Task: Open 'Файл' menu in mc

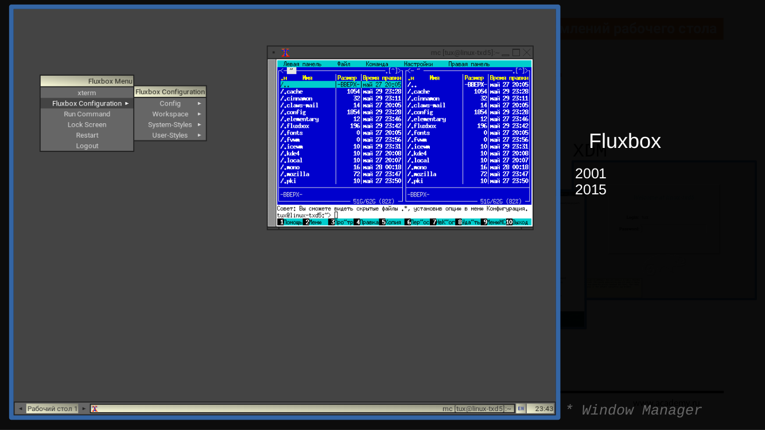Action: (x=344, y=64)
